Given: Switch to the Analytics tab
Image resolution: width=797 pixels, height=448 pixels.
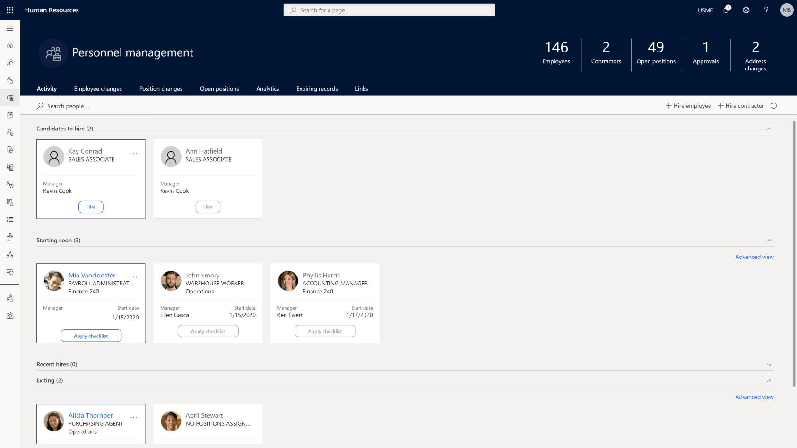Looking at the screenshot, I should point(268,89).
